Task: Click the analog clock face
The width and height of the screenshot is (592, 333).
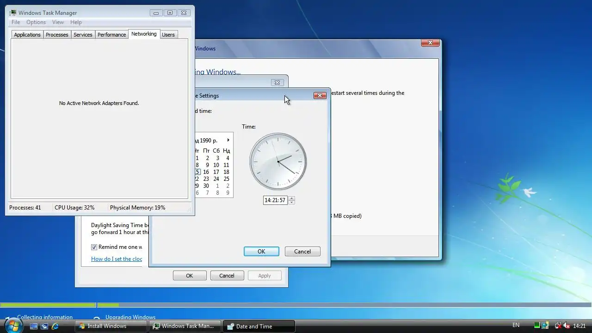Action: (x=278, y=161)
